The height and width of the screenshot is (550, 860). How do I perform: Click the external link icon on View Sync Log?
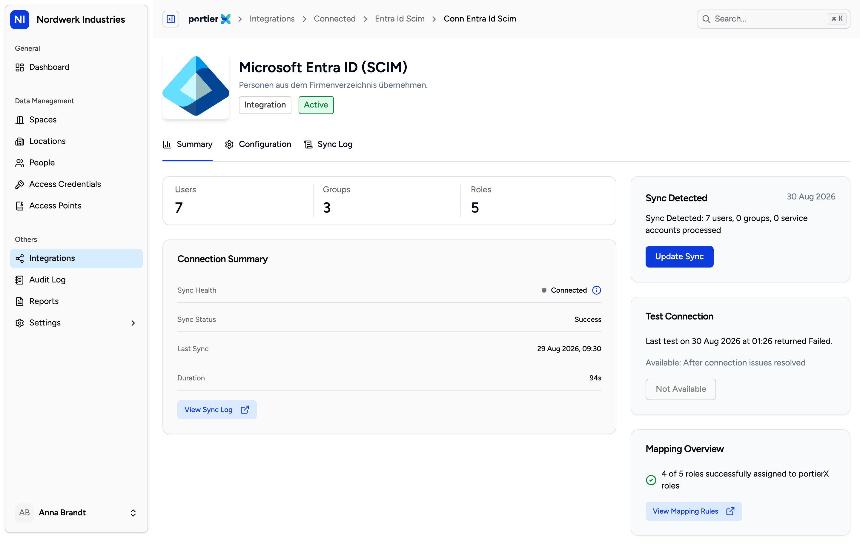(x=245, y=410)
